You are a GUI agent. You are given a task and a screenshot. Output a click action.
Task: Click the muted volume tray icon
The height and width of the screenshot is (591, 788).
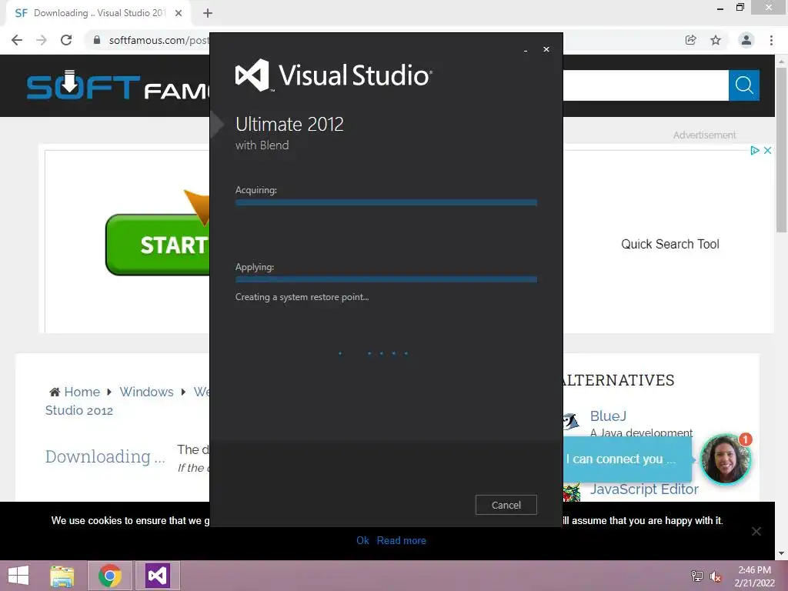pos(716,576)
